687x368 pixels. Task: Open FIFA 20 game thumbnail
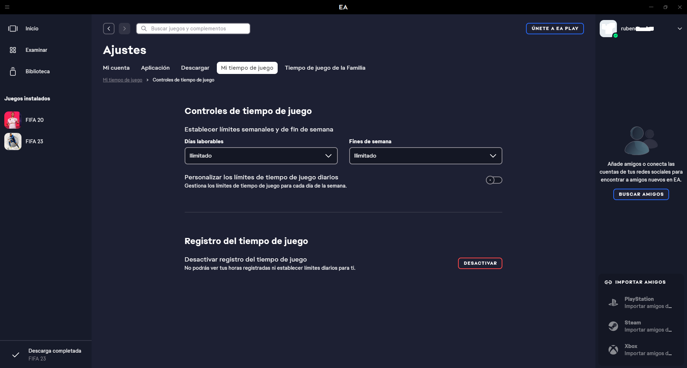click(x=13, y=120)
